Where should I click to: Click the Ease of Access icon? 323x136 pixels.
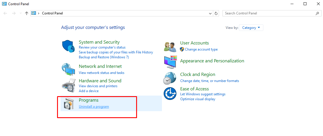click(x=170, y=94)
